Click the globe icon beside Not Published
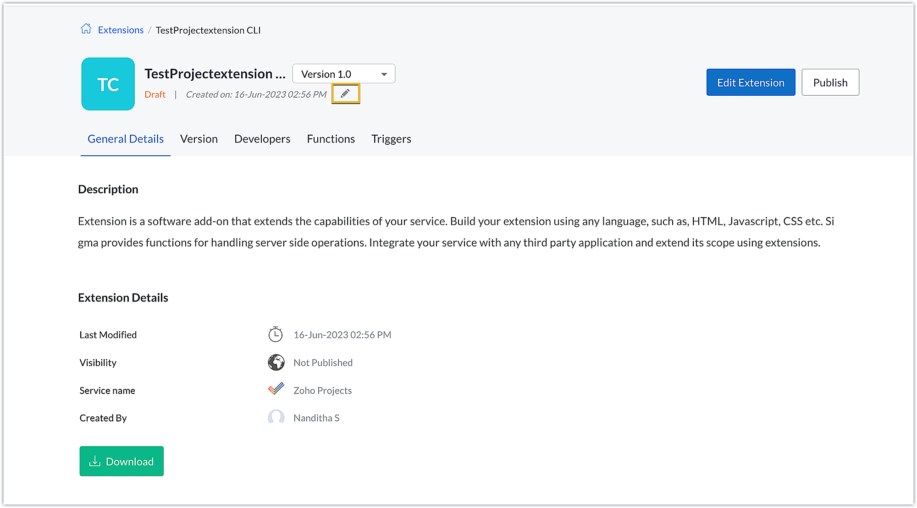Viewport: 917px width, 508px height. coord(276,362)
